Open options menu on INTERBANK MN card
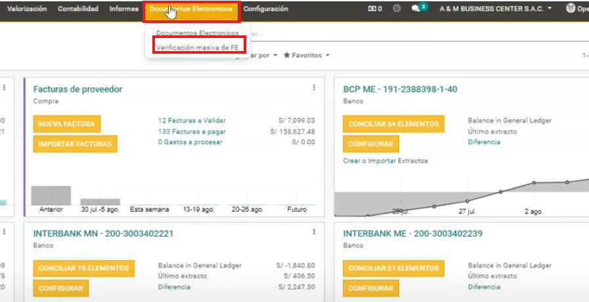The width and height of the screenshot is (589, 302). (x=314, y=232)
